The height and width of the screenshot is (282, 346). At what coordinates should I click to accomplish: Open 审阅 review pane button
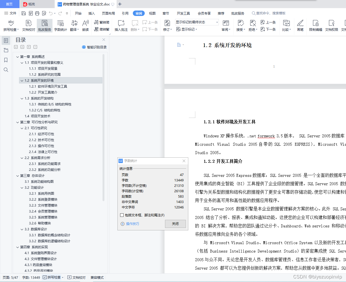tap(226, 25)
